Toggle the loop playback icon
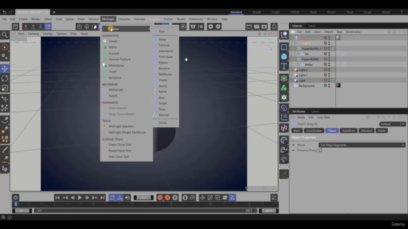 (x=112, y=198)
